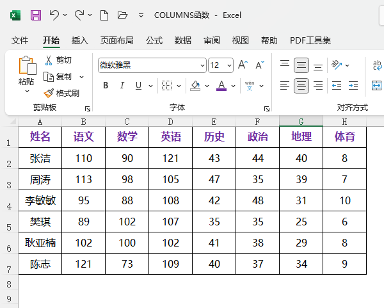
Task: Click the Merge and Center icon
Action: [377, 86]
